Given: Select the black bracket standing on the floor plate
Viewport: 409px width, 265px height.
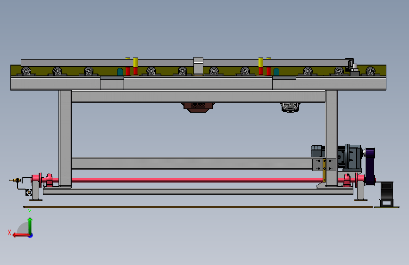Looking at the screenshot, I should pos(387,194).
